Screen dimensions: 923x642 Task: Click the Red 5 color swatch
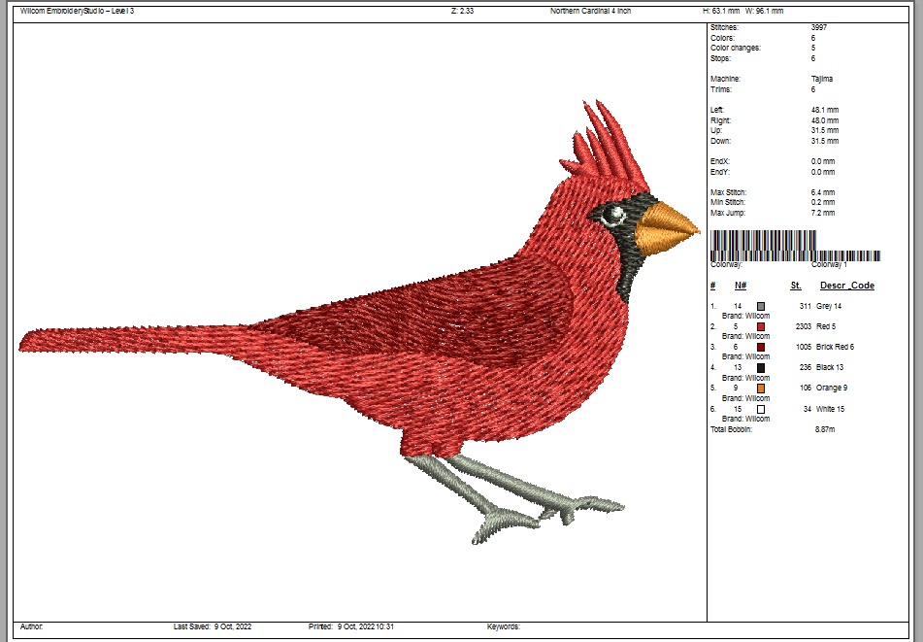[761, 326]
